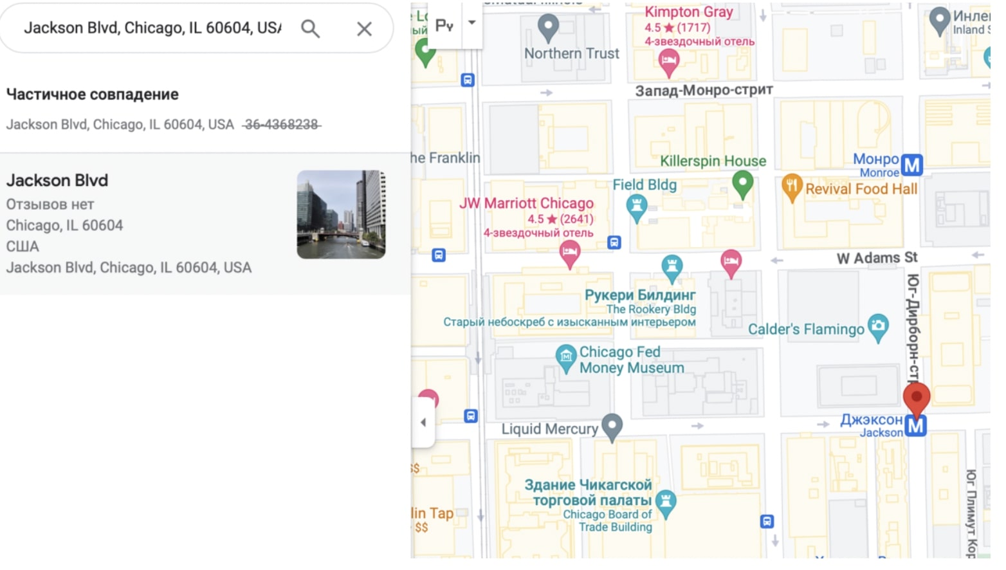The height and width of the screenshot is (570, 1006).
Task: Click the Northern Trust label
Action: [x=572, y=53]
